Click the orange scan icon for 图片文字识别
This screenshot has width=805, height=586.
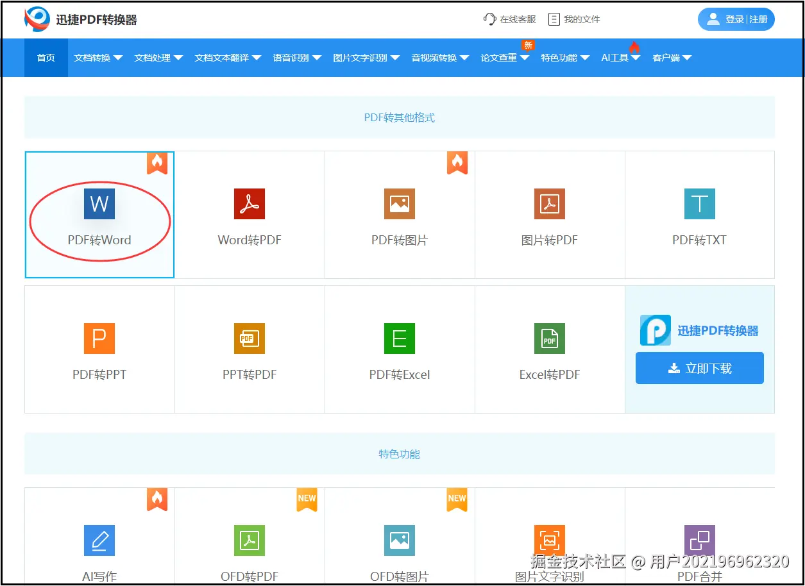click(x=550, y=540)
